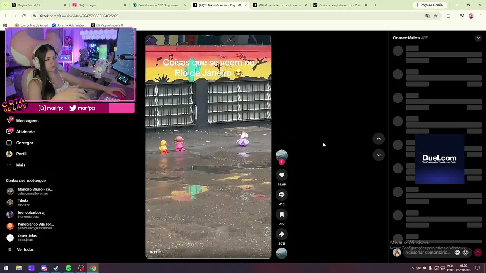The width and height of the screenshot is (486, 273).
Task: Open the emoji picker in comment box
Action: [465, 253]
